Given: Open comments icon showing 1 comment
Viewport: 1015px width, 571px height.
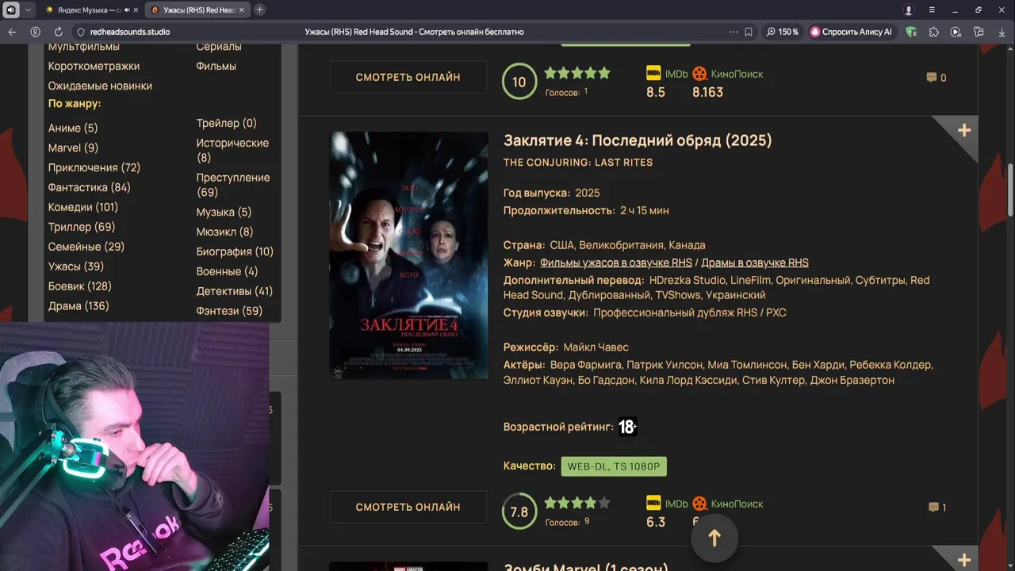Looking at the screenshot, I should pos(937,508).
